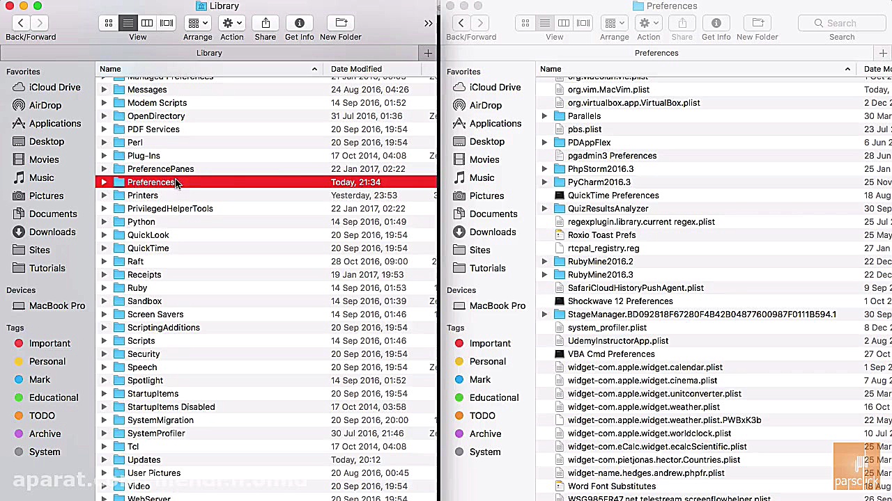Create New Folder in Library window
The height and width of the screenshot is (501, 892).
coord(341,23)
